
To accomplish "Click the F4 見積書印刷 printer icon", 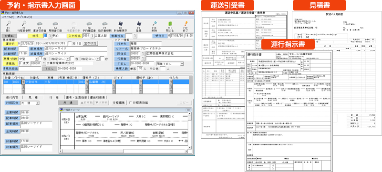I will pyautogui.click(x=55, y=24).
